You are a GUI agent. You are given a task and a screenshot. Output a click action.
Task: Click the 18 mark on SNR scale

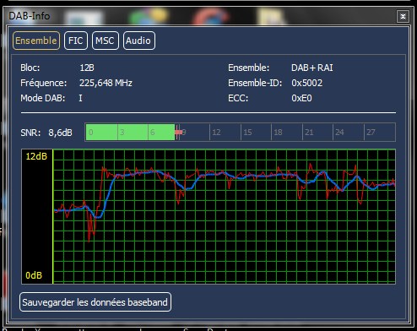click(x=278, y=133)
